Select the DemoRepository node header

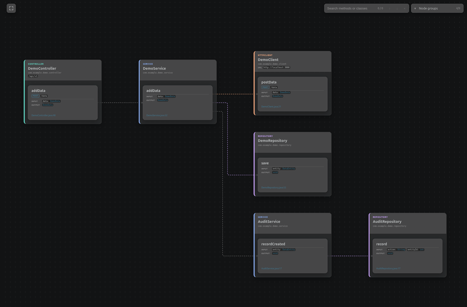[293, 142]
